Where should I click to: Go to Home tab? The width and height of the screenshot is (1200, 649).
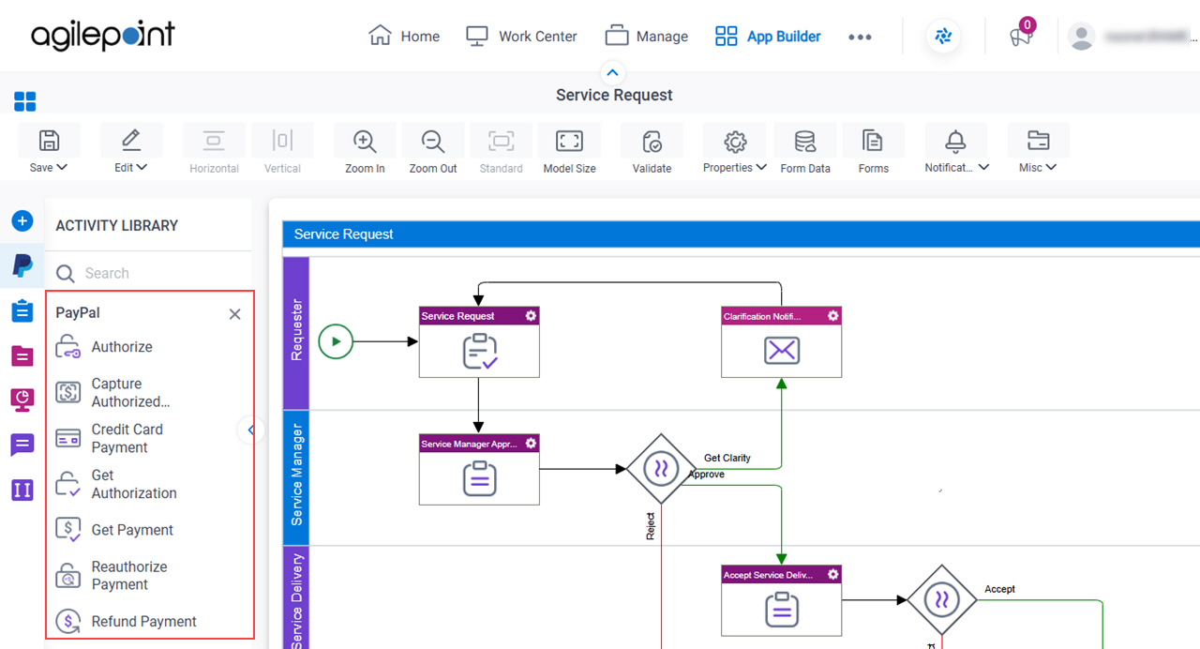coord(404,37)
